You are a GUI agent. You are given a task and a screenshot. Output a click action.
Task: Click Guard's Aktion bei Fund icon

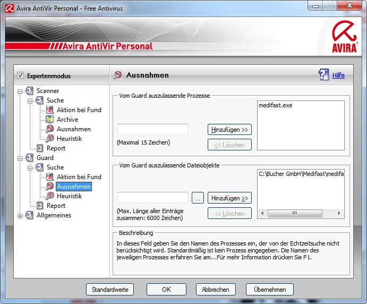pos(49,177)
